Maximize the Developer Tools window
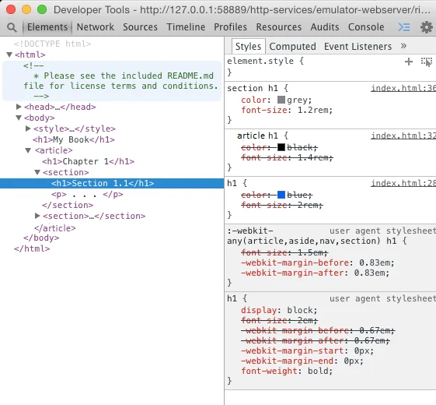This screenshot has width=436, height=405. pyautogui.click(x=42, y=9)
